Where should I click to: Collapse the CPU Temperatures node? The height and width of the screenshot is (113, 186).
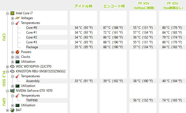pos(12,23)
